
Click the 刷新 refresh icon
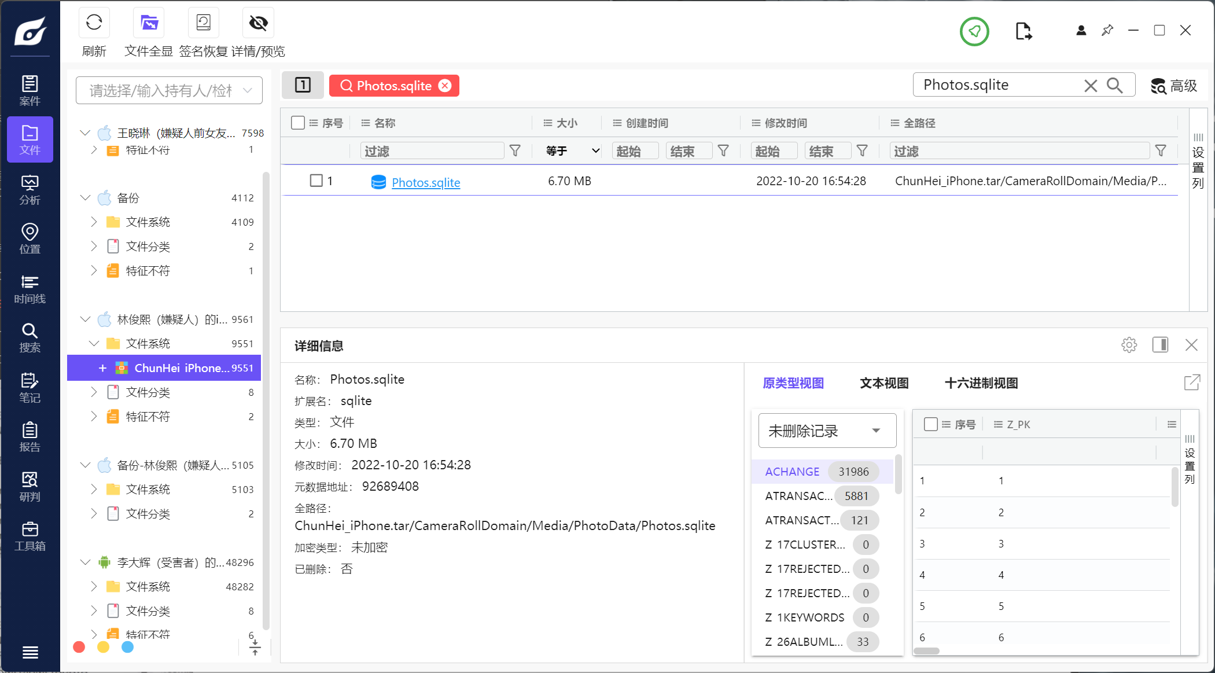pyautogui.click(x=94, y=23)
